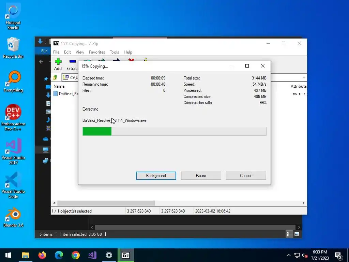Click the up-one-folder icon beside the 7-Zip path
This screenshot has width=349, height=262.
point(55,77)
